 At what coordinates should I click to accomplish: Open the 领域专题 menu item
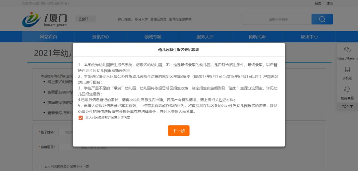point(153,37)
